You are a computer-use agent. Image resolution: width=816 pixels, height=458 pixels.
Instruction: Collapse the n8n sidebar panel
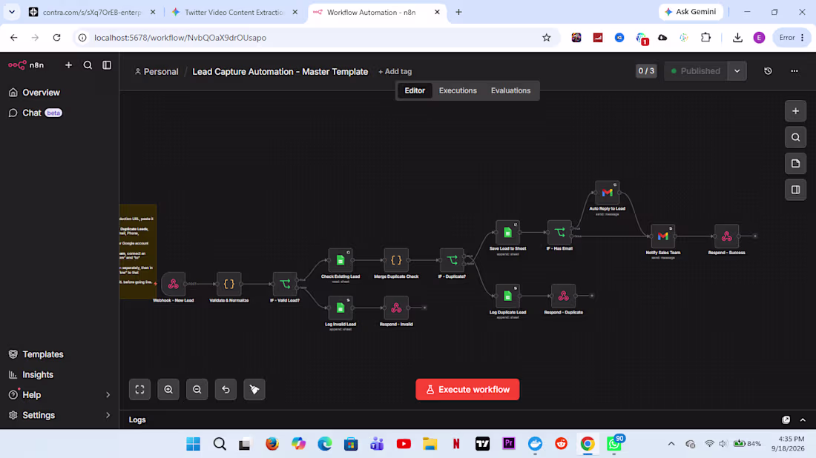point(107,65)
